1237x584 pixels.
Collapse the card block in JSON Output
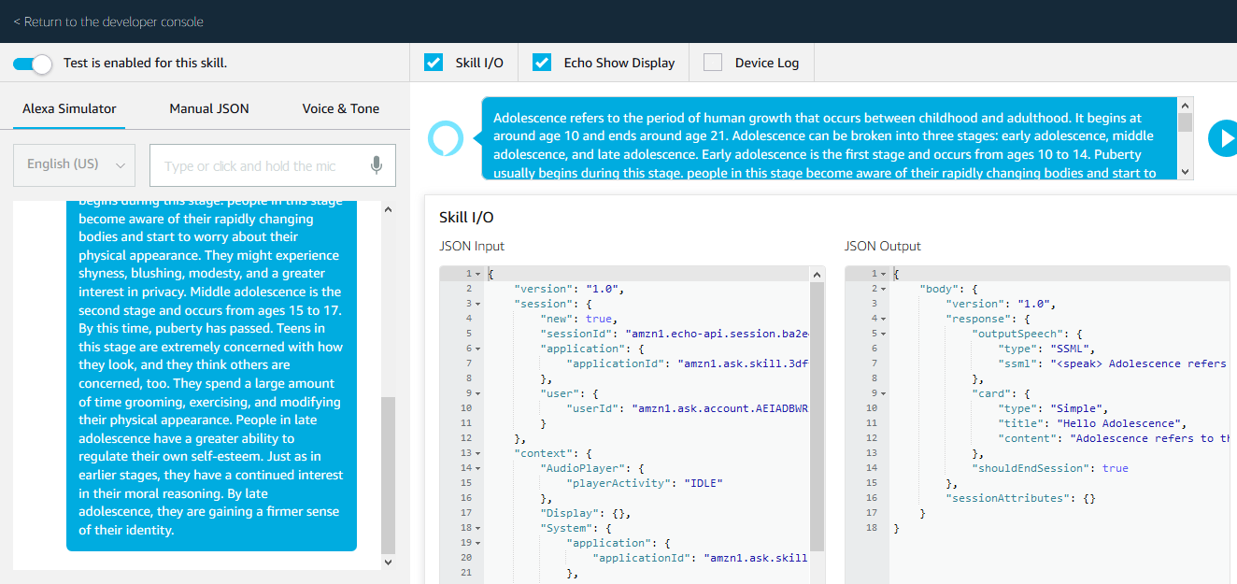[x=883, y=393]
